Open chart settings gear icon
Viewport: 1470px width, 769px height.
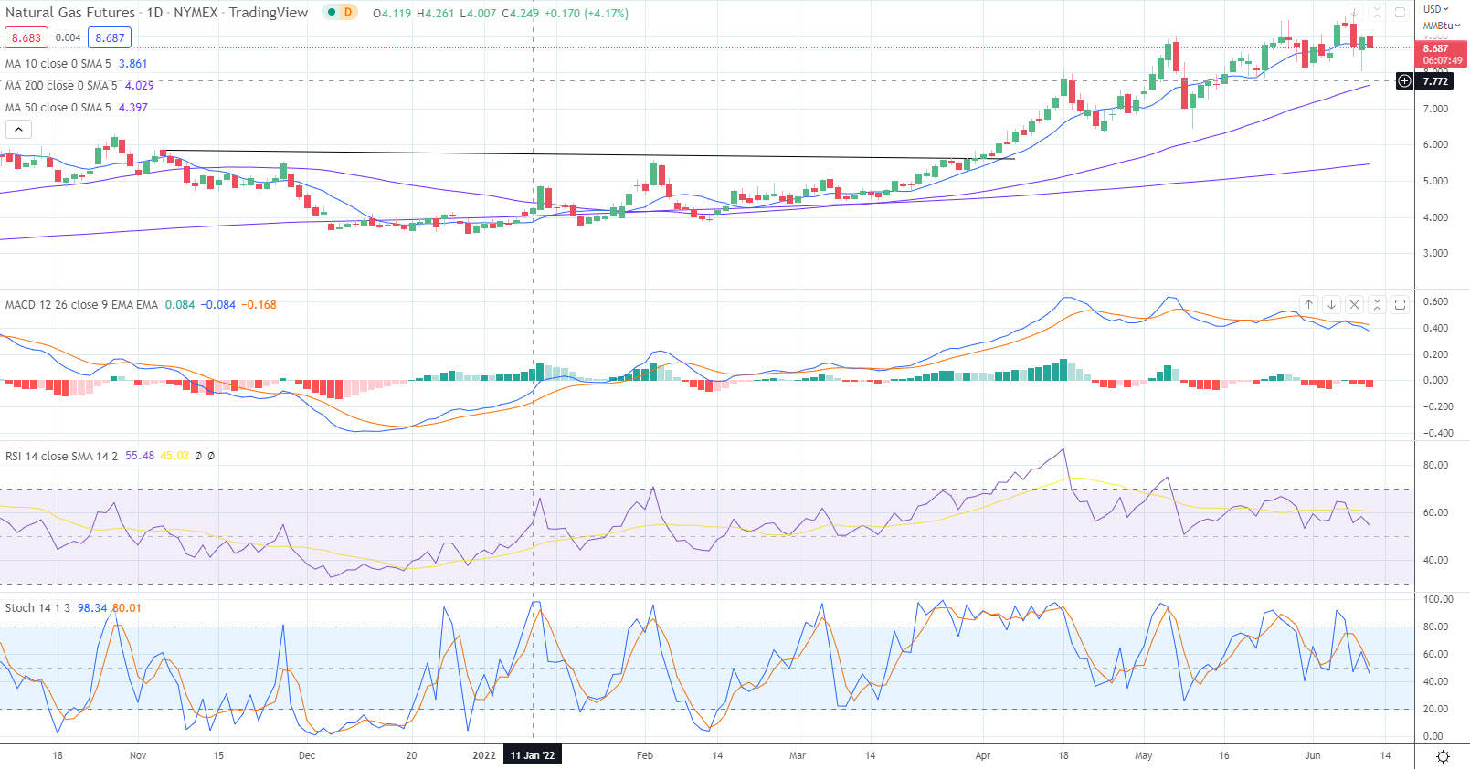1443,756
